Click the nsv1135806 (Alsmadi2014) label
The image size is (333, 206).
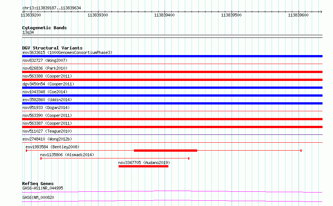[67, 155]
